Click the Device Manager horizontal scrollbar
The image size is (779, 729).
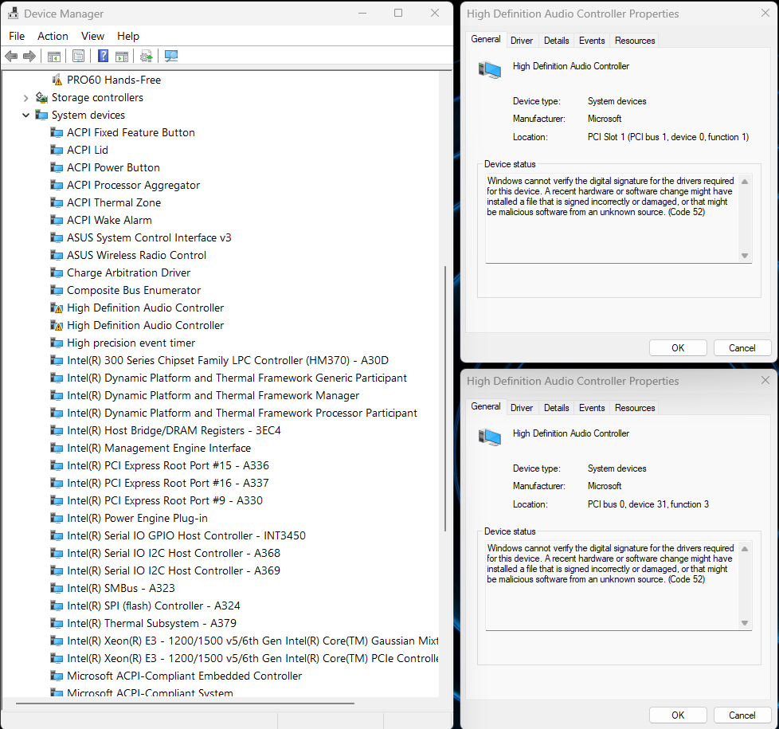pyautogui.click(x=185, y=704)
